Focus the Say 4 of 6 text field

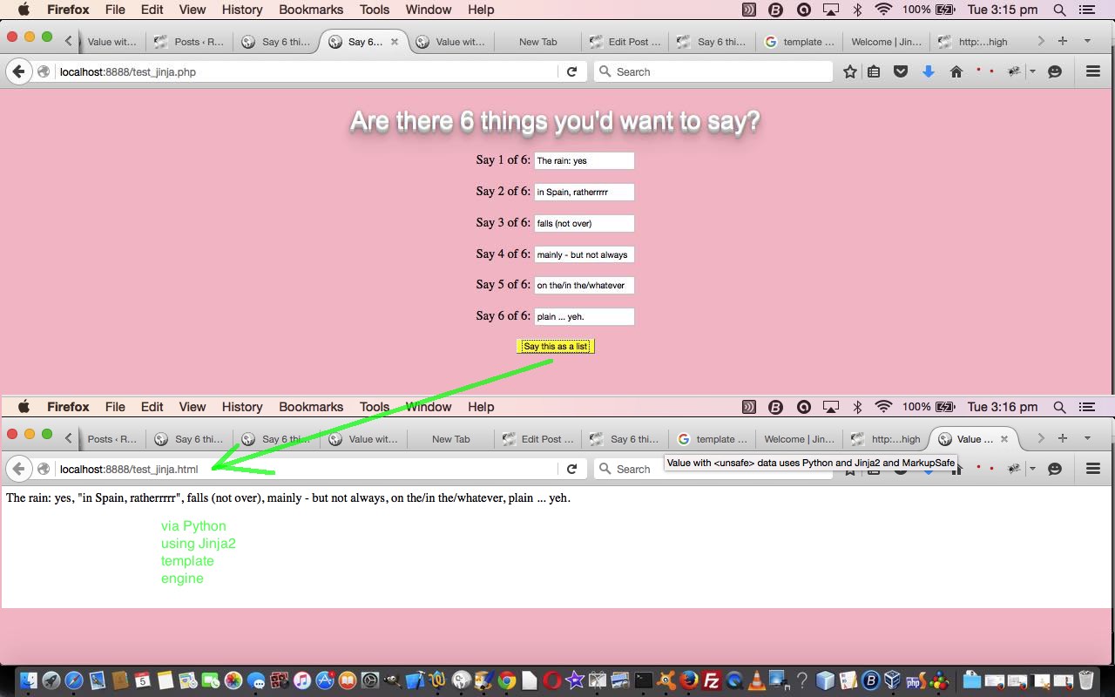(585, 254)
